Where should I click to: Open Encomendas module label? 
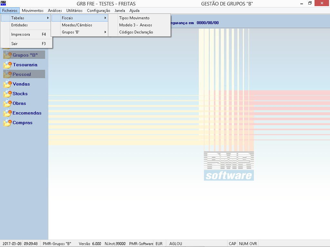coord(27,113)
